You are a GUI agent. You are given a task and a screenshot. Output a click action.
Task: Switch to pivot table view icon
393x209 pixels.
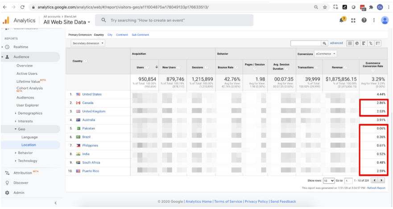point(378,43)
